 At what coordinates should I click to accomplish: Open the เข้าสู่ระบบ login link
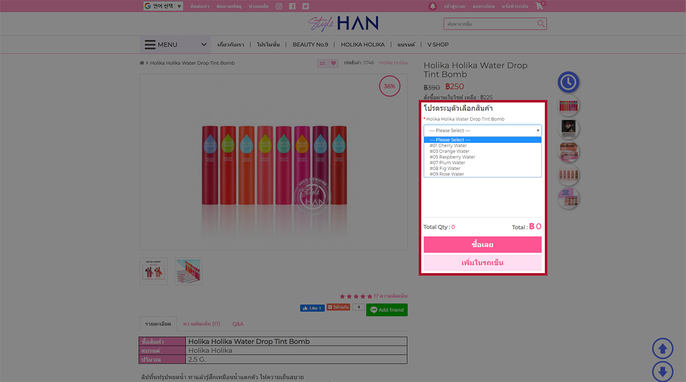click(454, 6)
